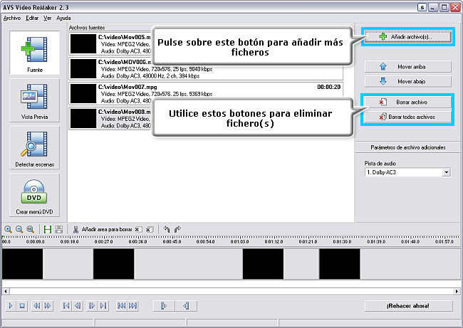Select the fourth black clip on timeline
463x328 pixels.
(340, 264)
